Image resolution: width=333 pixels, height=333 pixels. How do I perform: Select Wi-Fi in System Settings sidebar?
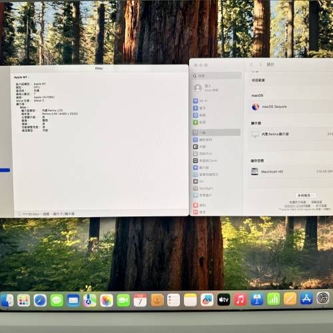(216, 101)
